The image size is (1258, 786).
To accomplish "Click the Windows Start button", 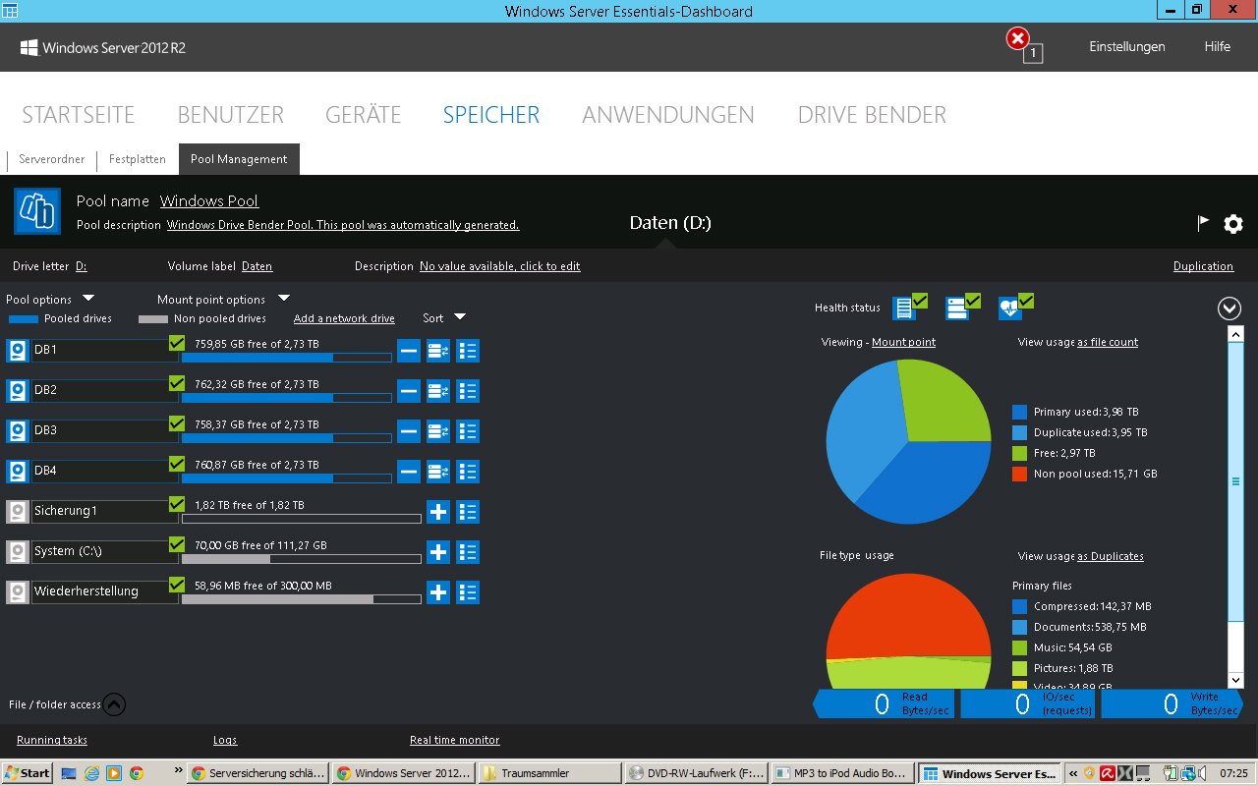I will pyautogui.click(x=28, y=773).
